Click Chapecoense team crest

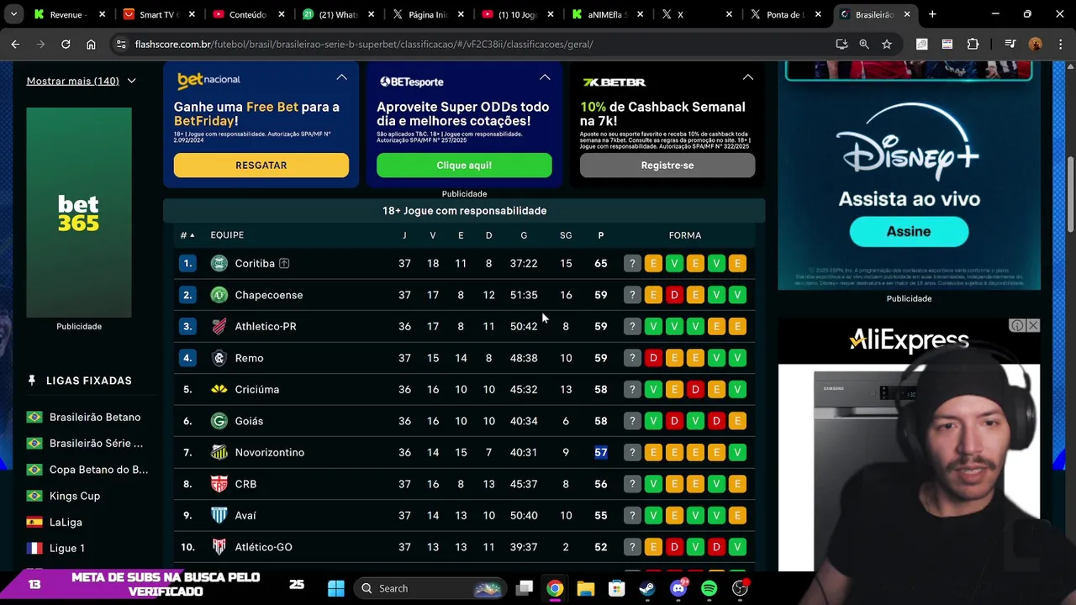(x=219, y=295)
